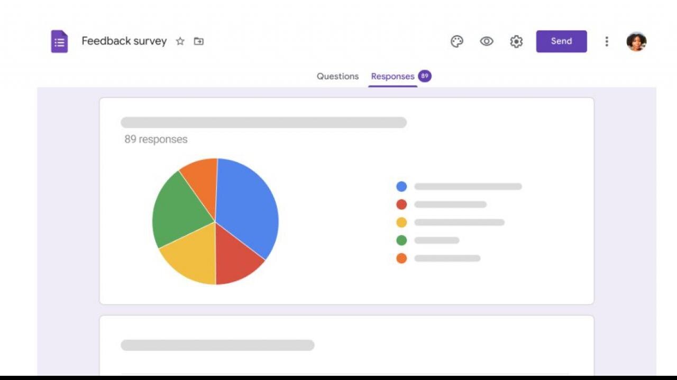Open the account profile avatar

point(636,41)
